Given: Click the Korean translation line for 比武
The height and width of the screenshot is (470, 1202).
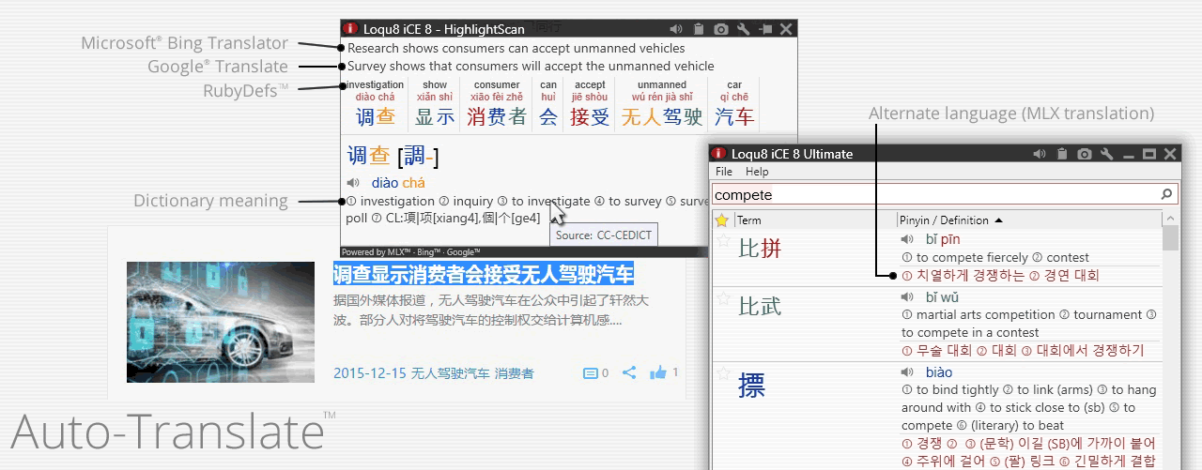Looking at the screenshot, I should point(1023,351).
